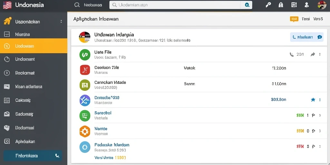Click the blue search button in search bar
The width and height of the screenshot is (330, 165).
[247, 5]
